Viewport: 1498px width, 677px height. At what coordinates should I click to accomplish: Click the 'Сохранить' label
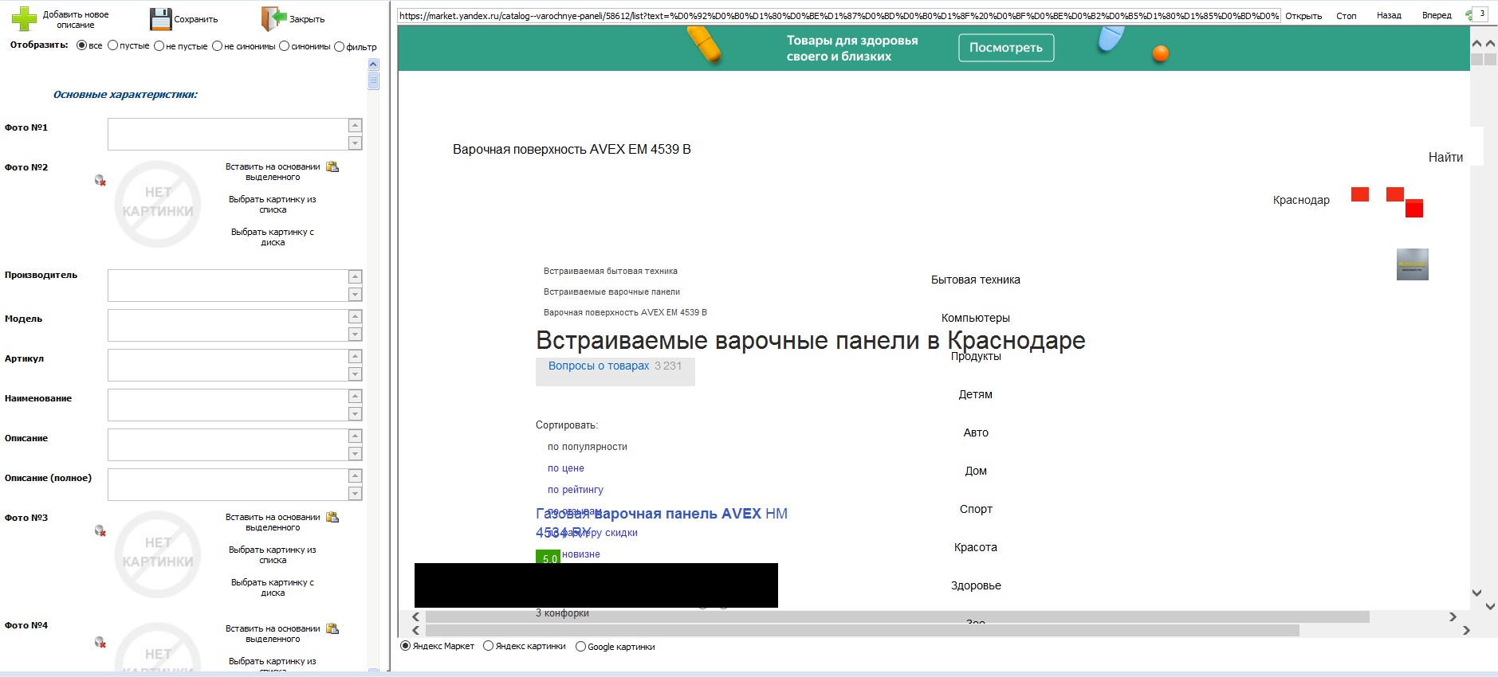(x=196, y=19)
